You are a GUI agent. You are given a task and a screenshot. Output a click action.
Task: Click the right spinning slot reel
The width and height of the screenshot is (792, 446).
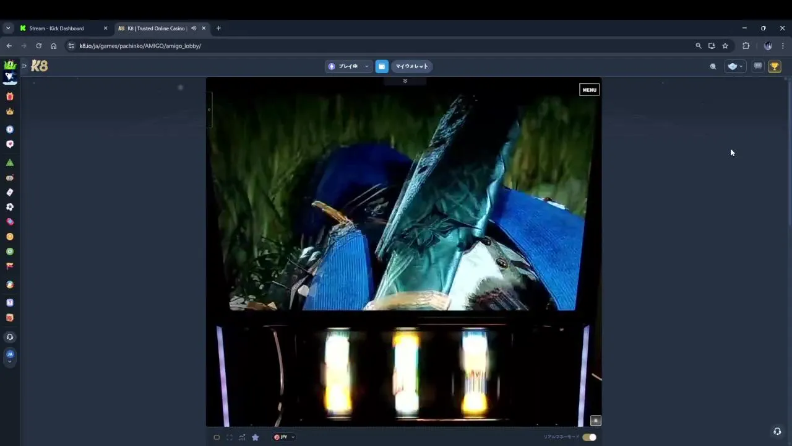point(475,372)
